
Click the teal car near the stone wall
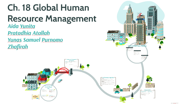point(117,92)
